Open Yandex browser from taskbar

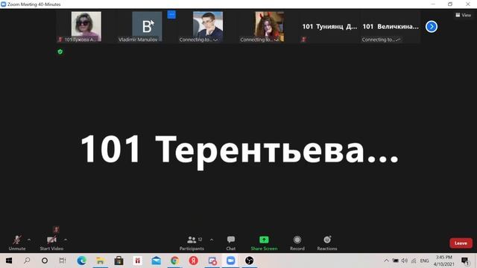coord(194,261)
